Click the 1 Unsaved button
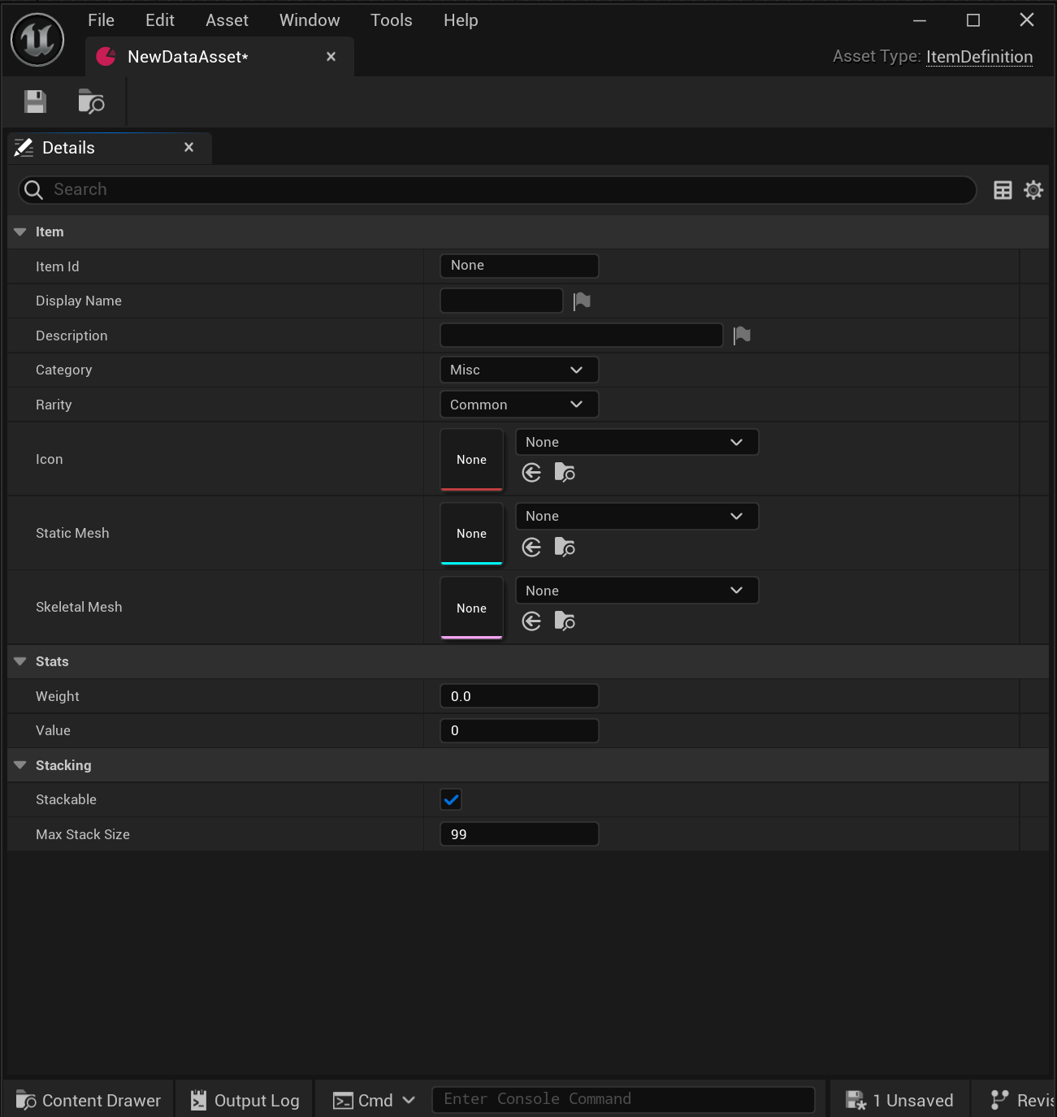The height and width of the screenshot is (1117, 1057). click(899, 1101)
